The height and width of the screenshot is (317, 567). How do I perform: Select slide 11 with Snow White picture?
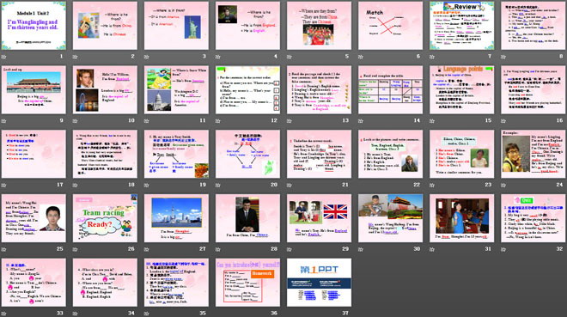[x=176, y=90]
